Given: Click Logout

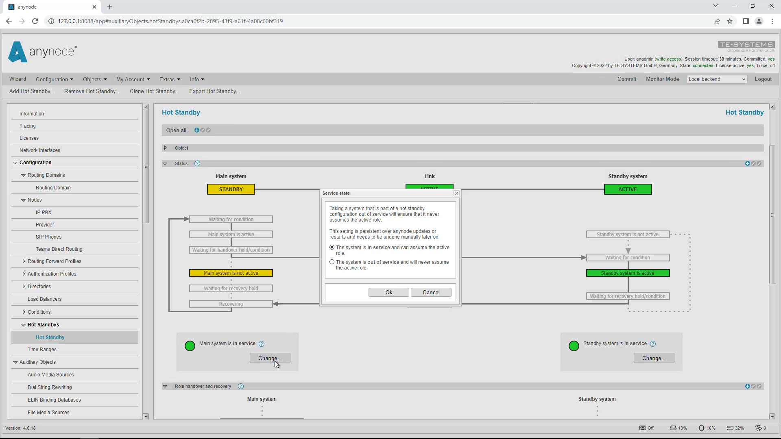Looking at the screenshot, I should pyautogui.click(x=763, y=79).
